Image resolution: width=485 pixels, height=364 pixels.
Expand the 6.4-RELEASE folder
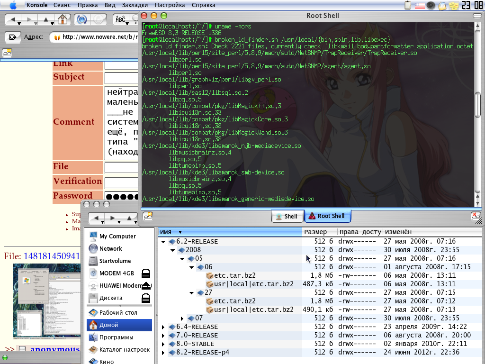pyautogui.click(x=163, y=327)
